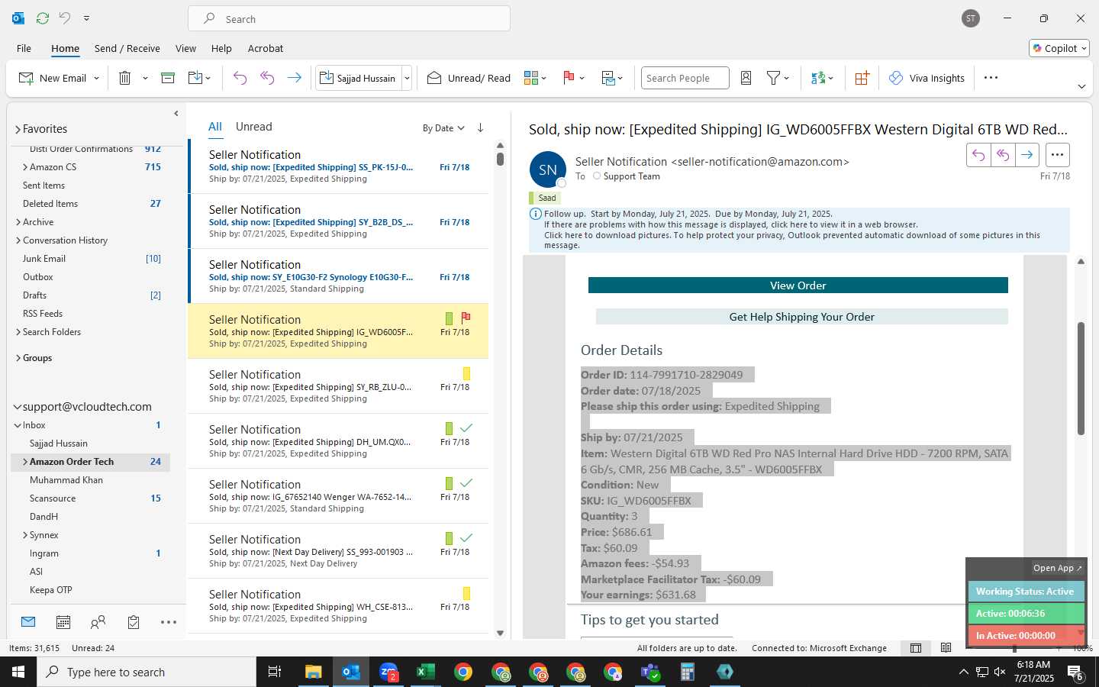Screen dimensions: 1099x687
Task: Click the red Follow Up flag icon
Action: pyautogui.click(x=569, y=78)
